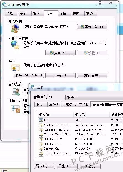Screen dimensions: 123x172
Task: Click the 导入(I)... button
Action: pyautogui.click(x=45, y=166)
